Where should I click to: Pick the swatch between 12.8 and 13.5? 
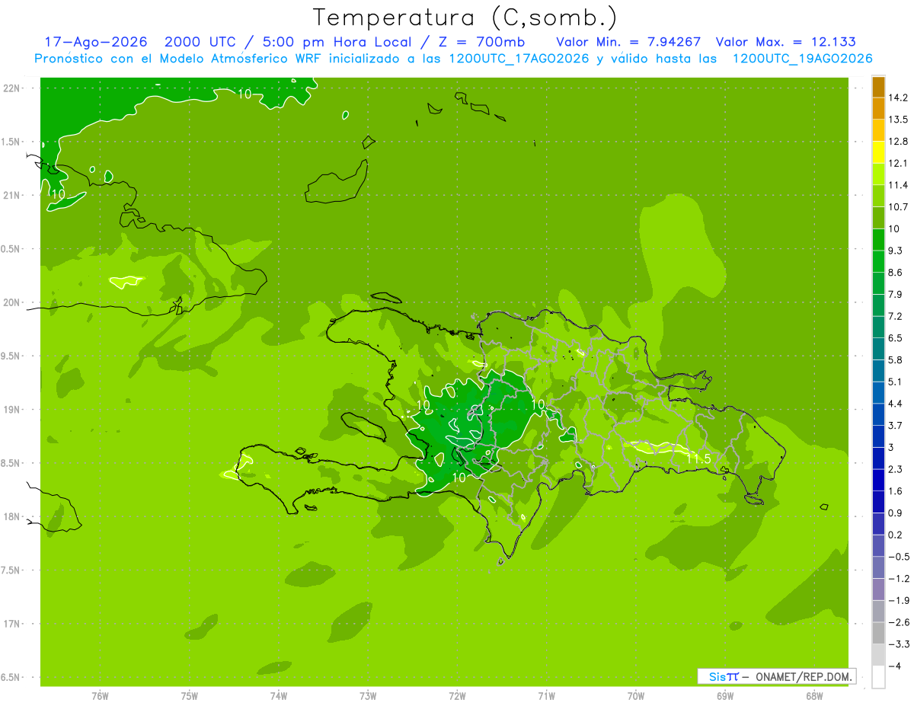[x=878, y=130]
